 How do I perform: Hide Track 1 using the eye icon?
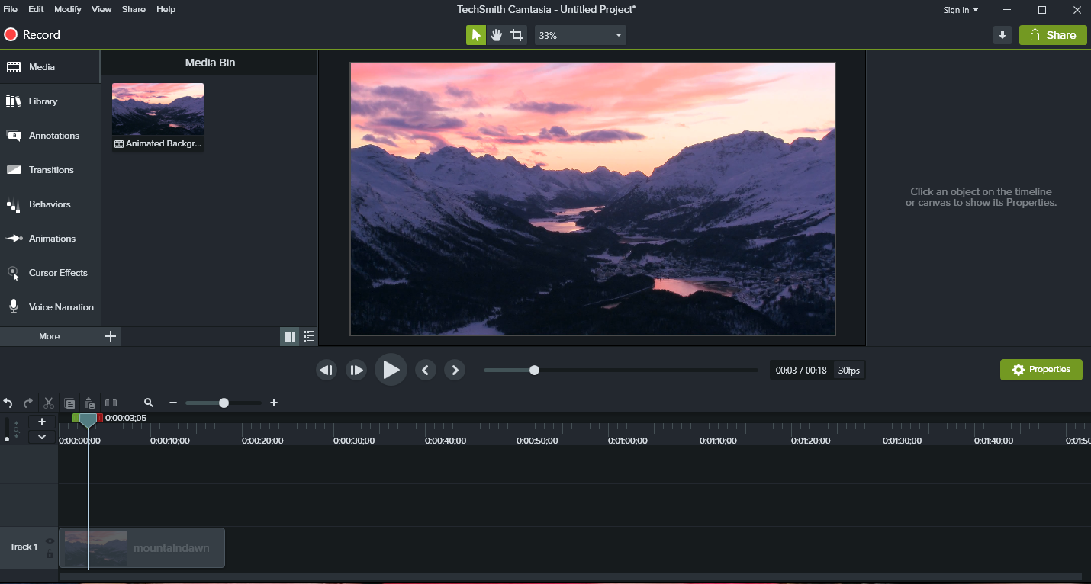point(50,540)
